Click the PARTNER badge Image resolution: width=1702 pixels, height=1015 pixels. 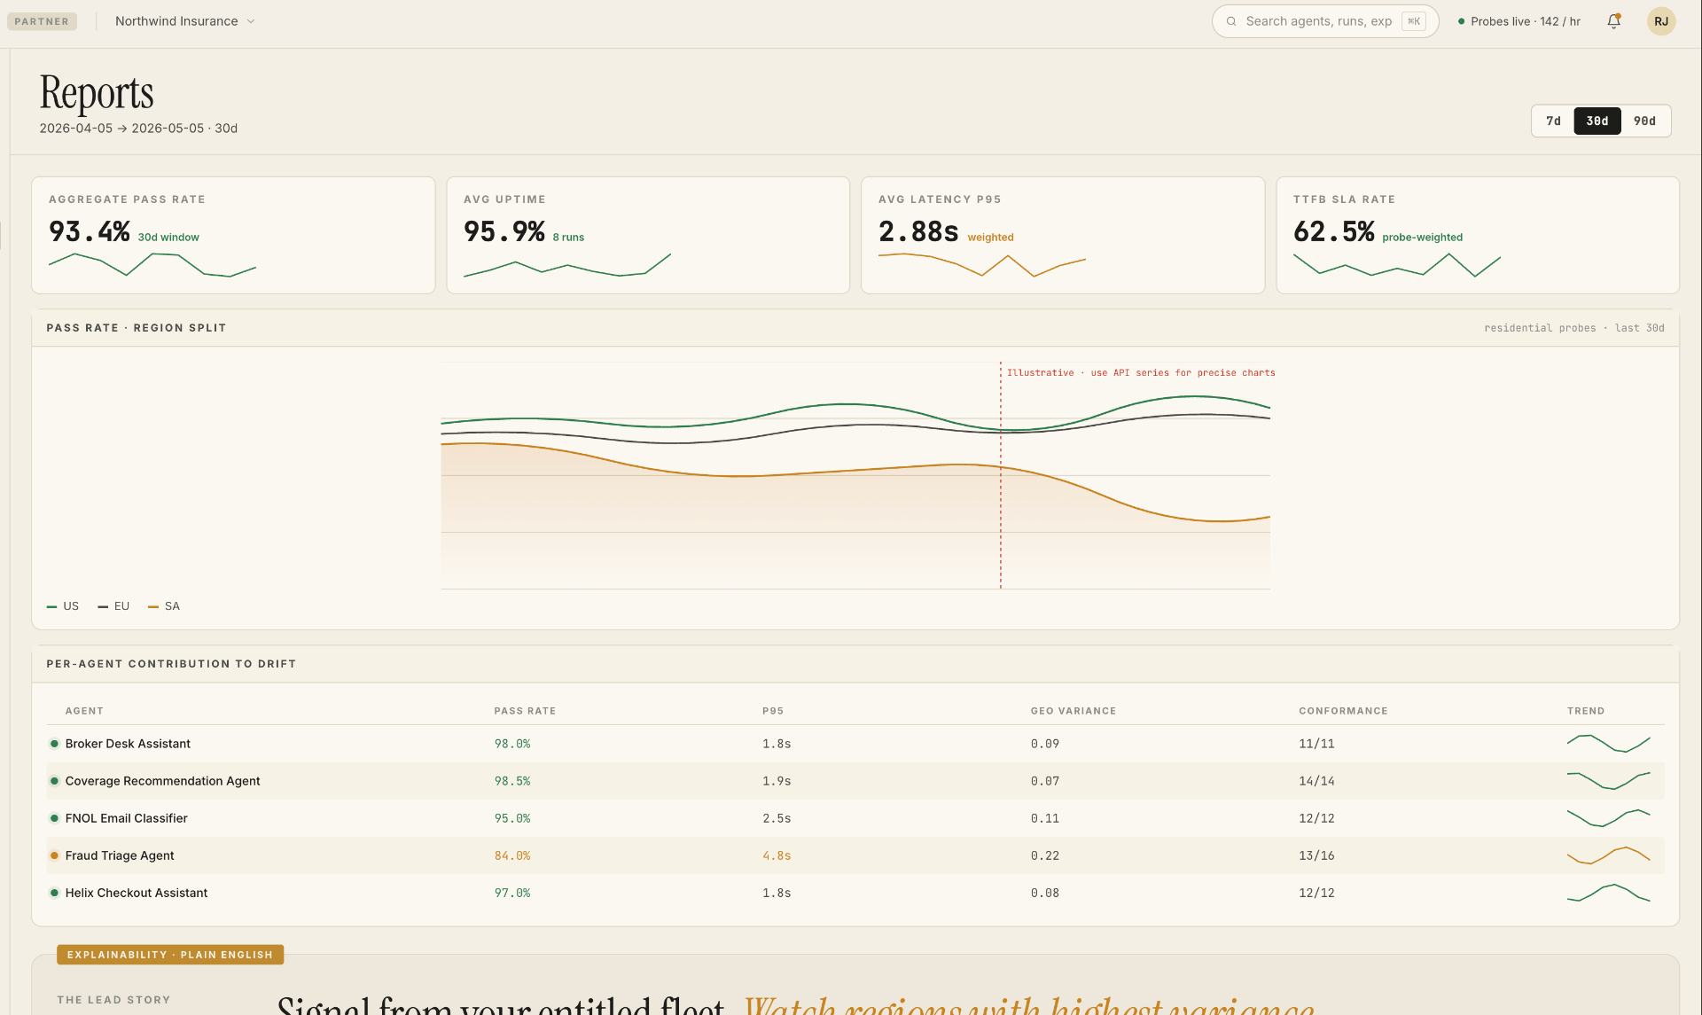pyautogui.click(x=42, y=21)
